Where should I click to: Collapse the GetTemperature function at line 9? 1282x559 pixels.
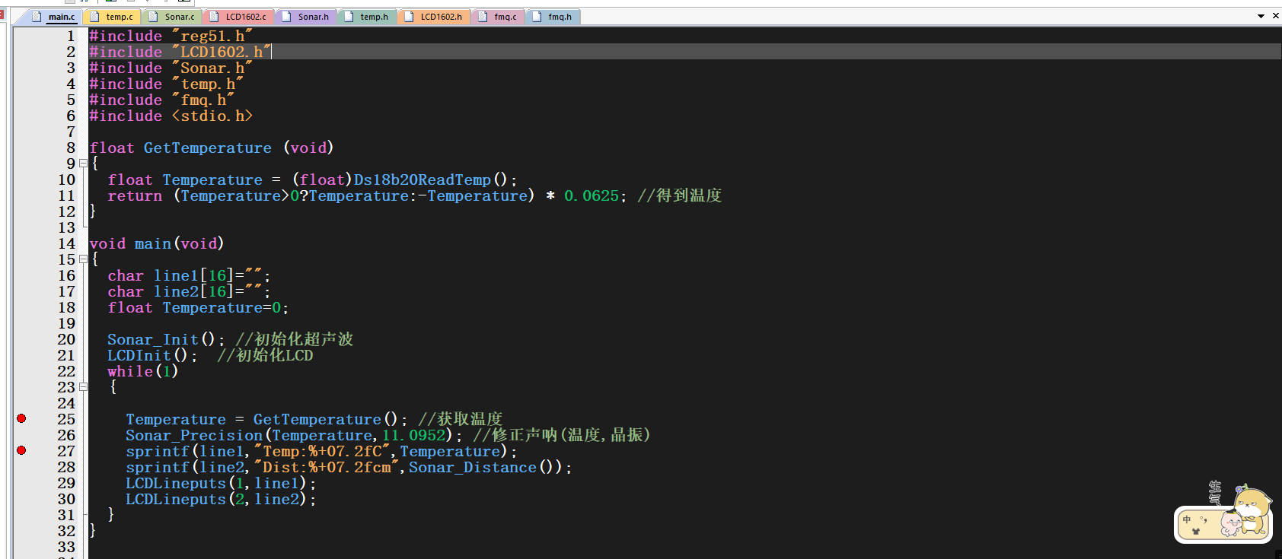click(83, 164)
